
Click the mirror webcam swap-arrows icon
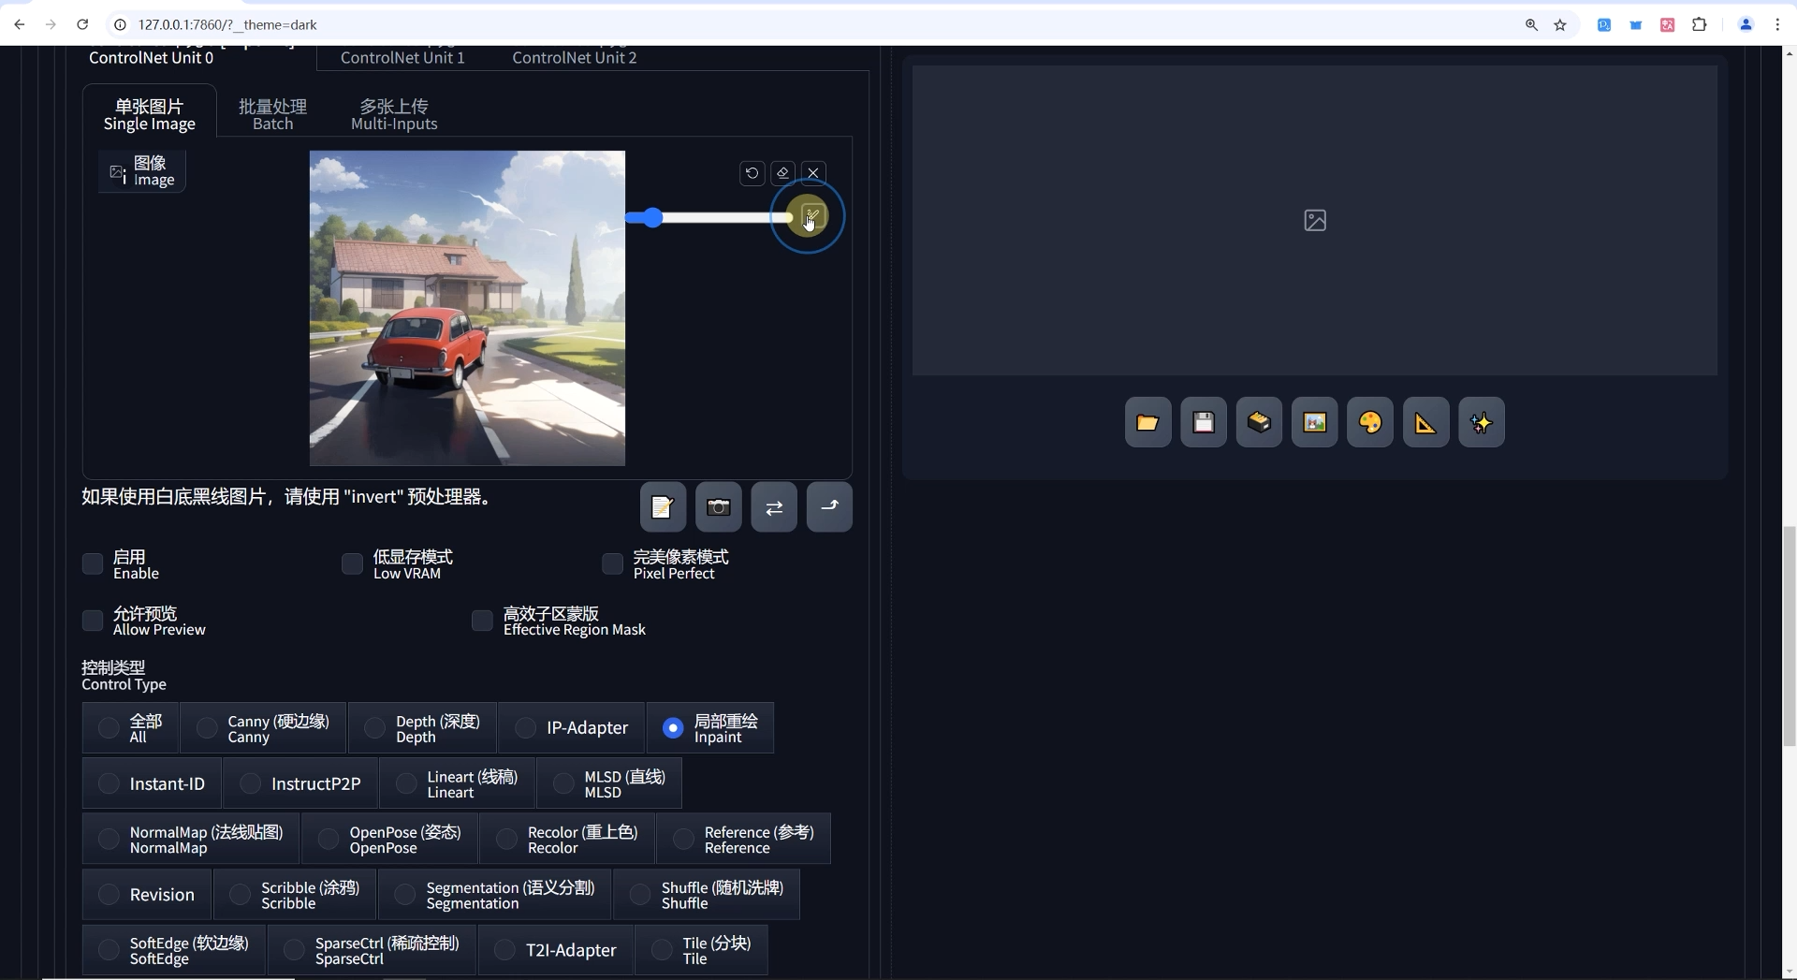774,507
